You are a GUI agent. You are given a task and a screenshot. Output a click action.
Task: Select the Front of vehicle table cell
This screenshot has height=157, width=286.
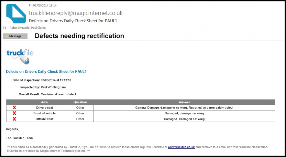pyautogui.click(x=44, y=113)
